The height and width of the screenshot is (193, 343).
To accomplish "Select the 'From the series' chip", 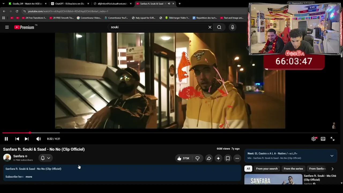I will tap(293, 169).
